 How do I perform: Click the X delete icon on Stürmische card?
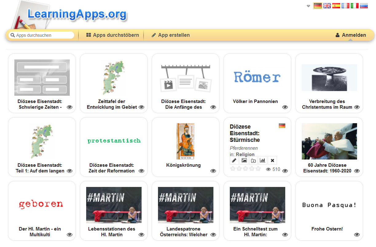[x=272, y=160]
